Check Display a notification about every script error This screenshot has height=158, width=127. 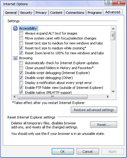pyautogui.click(x=21, y=83)
